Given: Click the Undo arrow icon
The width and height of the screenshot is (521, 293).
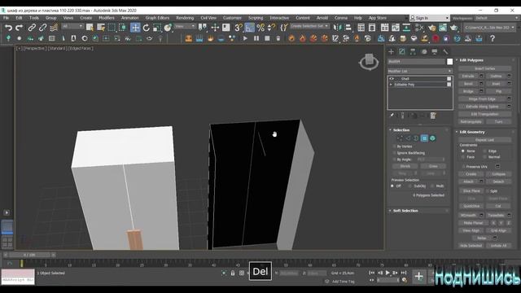Looking at the screenshot, I should point(8,28).
